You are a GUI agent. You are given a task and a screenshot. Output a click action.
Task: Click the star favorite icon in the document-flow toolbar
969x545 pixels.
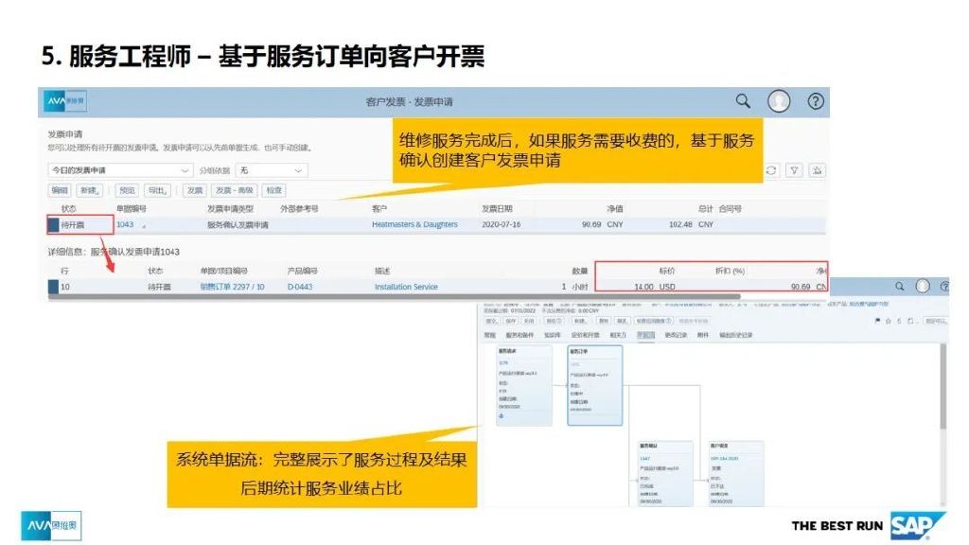click(x=889, y=321)
